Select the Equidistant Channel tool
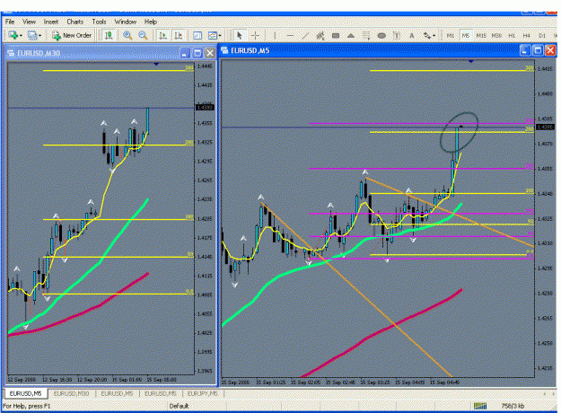This screenshot has height=413, width=561. click(x=320, y=35)
